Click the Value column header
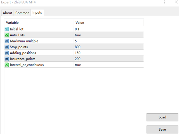The image size is (179, 134). tap(109, 23)
